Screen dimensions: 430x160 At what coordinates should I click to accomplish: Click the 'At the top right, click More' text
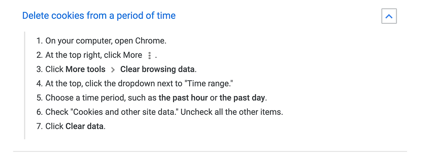pos(94,55)
